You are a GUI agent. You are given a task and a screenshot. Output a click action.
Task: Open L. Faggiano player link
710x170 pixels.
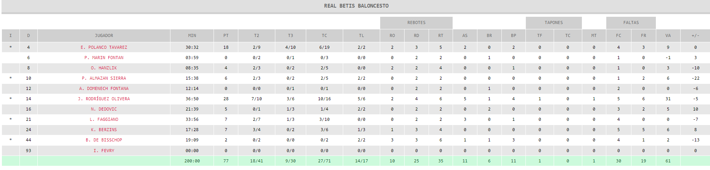tap(104, 119)
